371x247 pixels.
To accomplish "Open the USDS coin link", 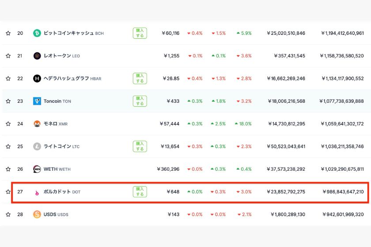I will click(x=56, y=214).
